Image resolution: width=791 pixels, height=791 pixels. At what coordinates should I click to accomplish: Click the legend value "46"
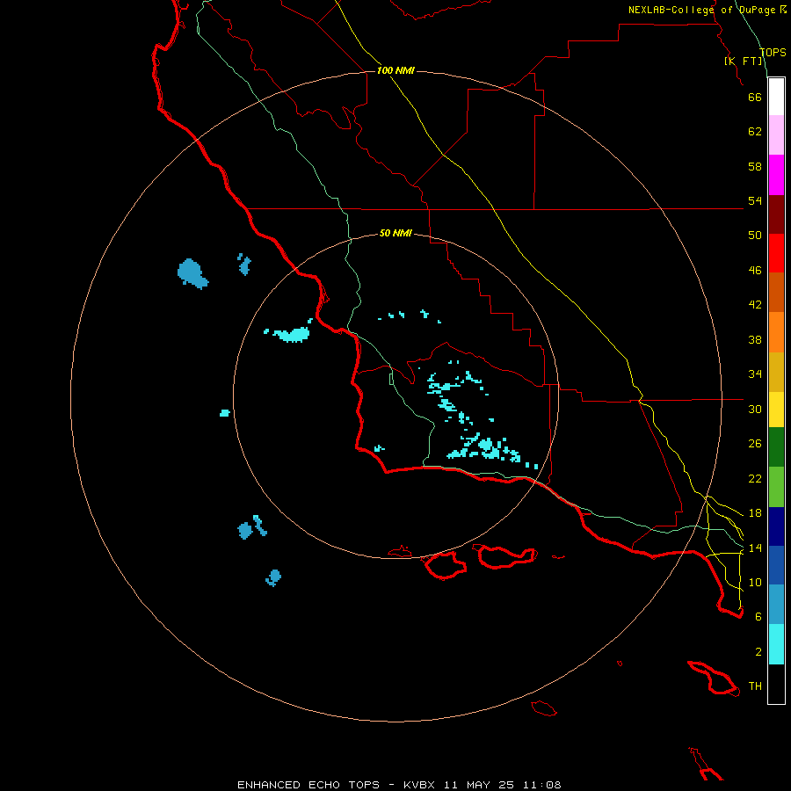click(x=755, y=271)
